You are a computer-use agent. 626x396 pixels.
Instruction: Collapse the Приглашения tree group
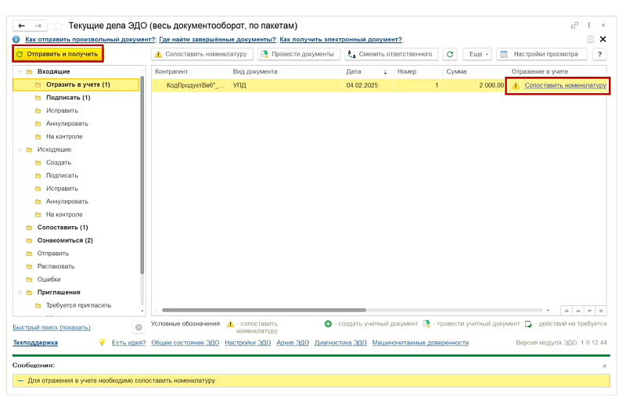coord(20,293)
